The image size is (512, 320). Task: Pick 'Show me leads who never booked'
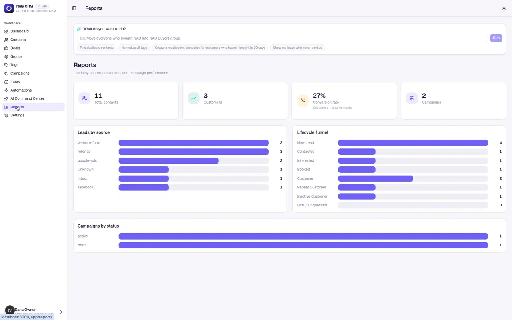coord(298,48)
